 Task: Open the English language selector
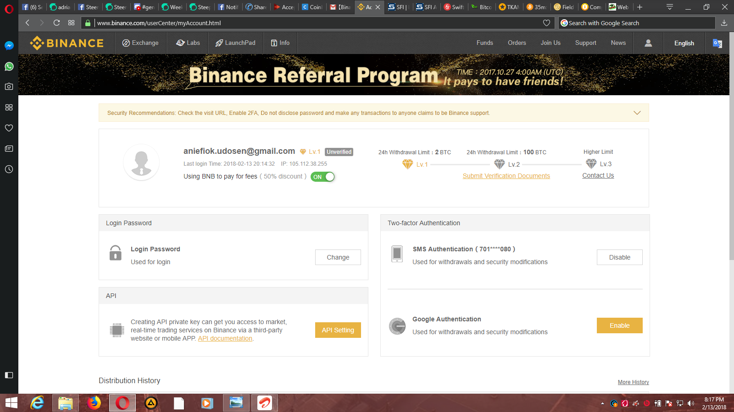coord(684,43)
